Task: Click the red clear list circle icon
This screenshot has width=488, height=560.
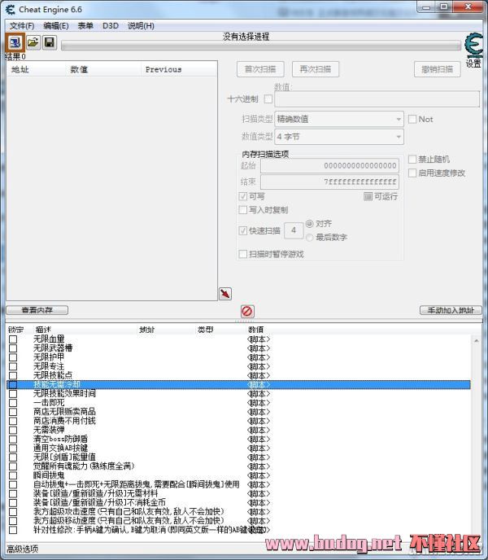Action: click(x=247, y=311)
